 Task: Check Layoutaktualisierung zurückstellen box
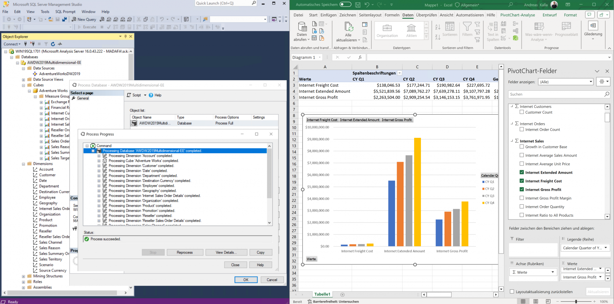tap(512, 292)
